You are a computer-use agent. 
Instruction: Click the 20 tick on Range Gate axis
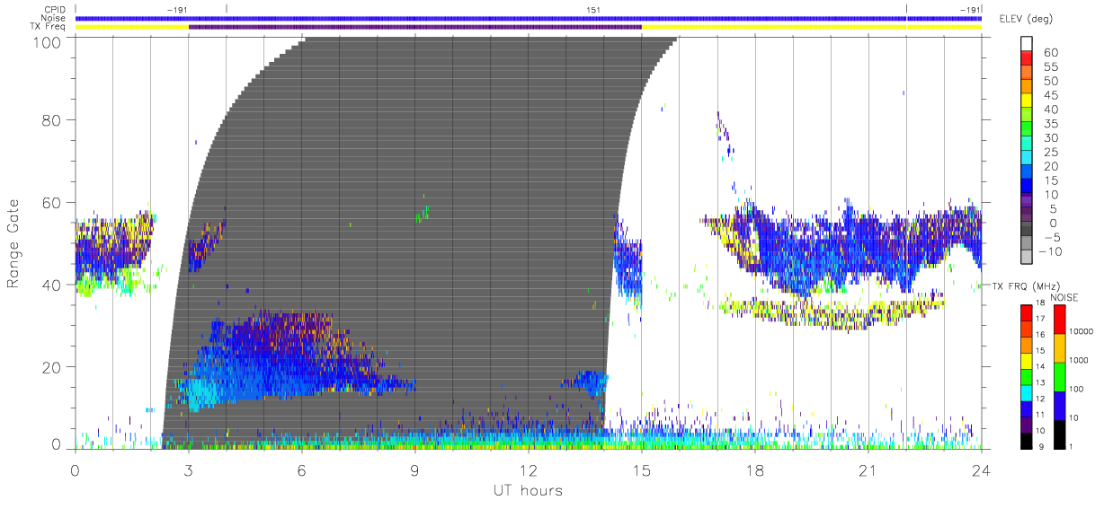pos(52,367)
